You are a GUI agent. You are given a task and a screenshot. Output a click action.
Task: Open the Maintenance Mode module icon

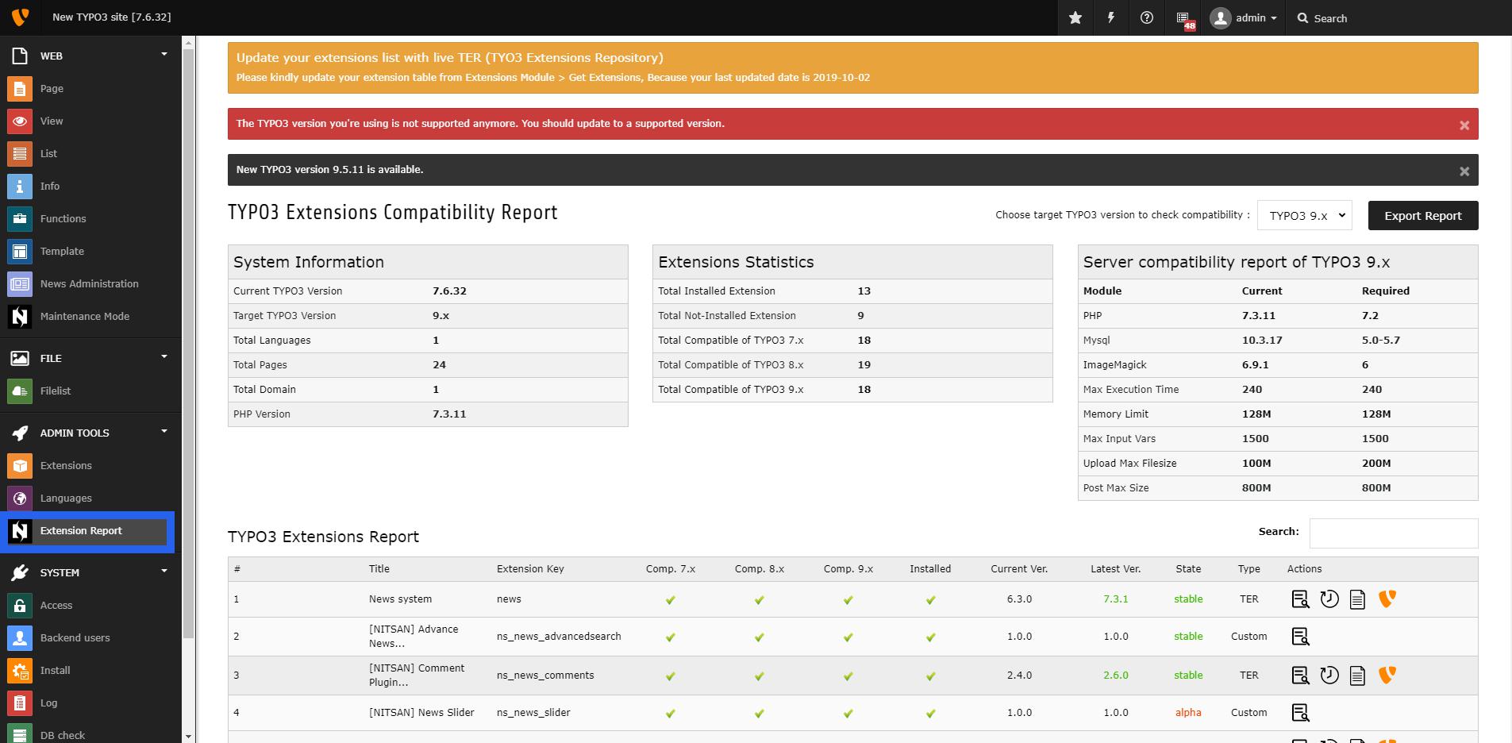point(20,316)
